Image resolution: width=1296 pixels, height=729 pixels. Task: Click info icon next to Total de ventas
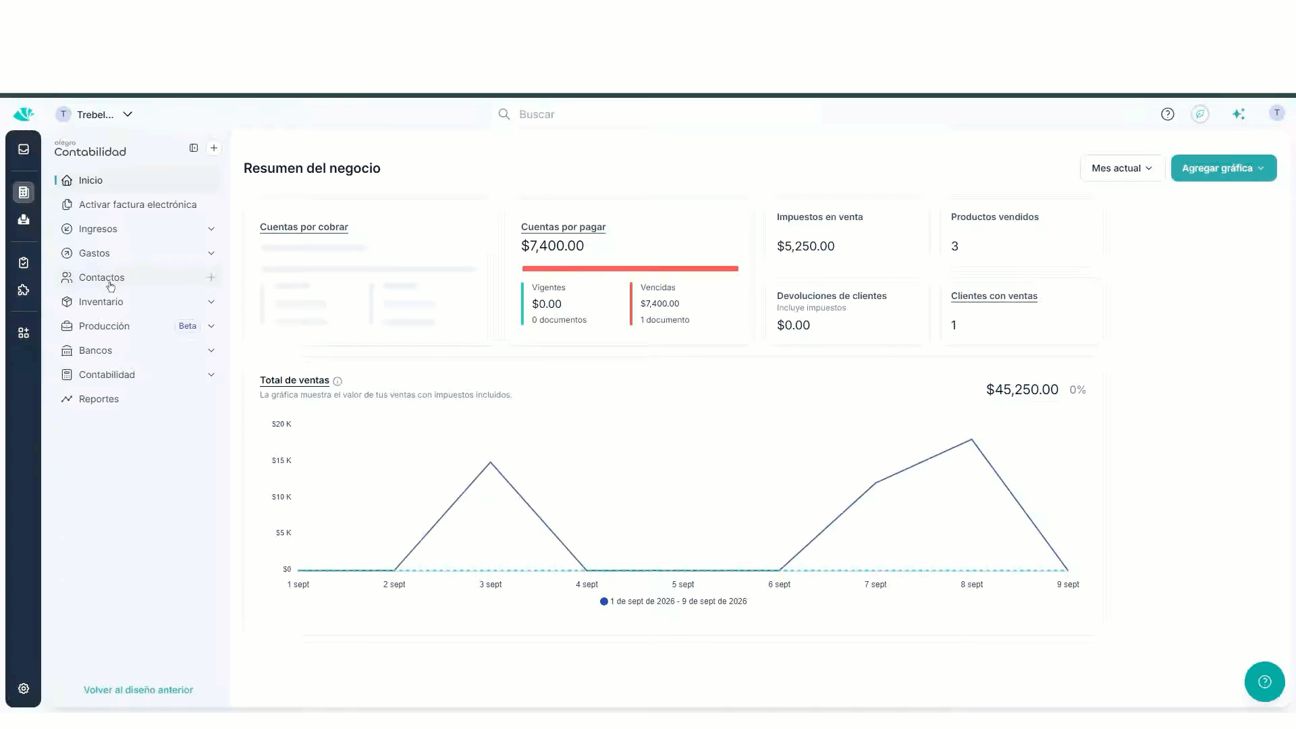coord(337,381)
